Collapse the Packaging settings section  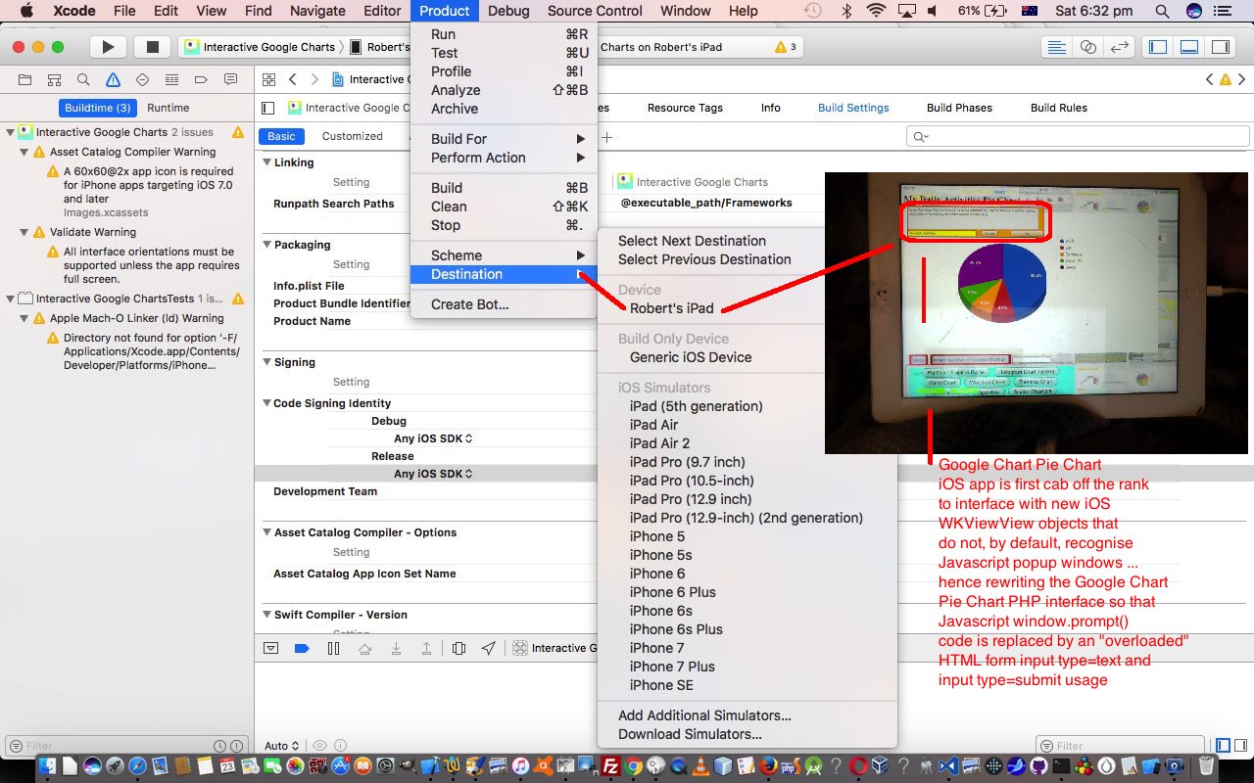click(x=266, y=245)
